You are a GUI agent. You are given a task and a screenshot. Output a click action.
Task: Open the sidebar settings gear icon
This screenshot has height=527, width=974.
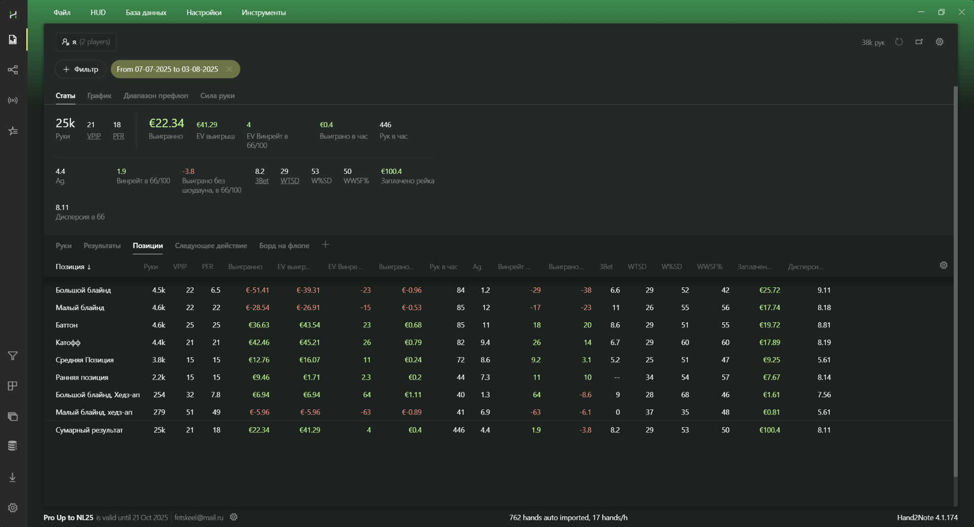pos(13,508)
